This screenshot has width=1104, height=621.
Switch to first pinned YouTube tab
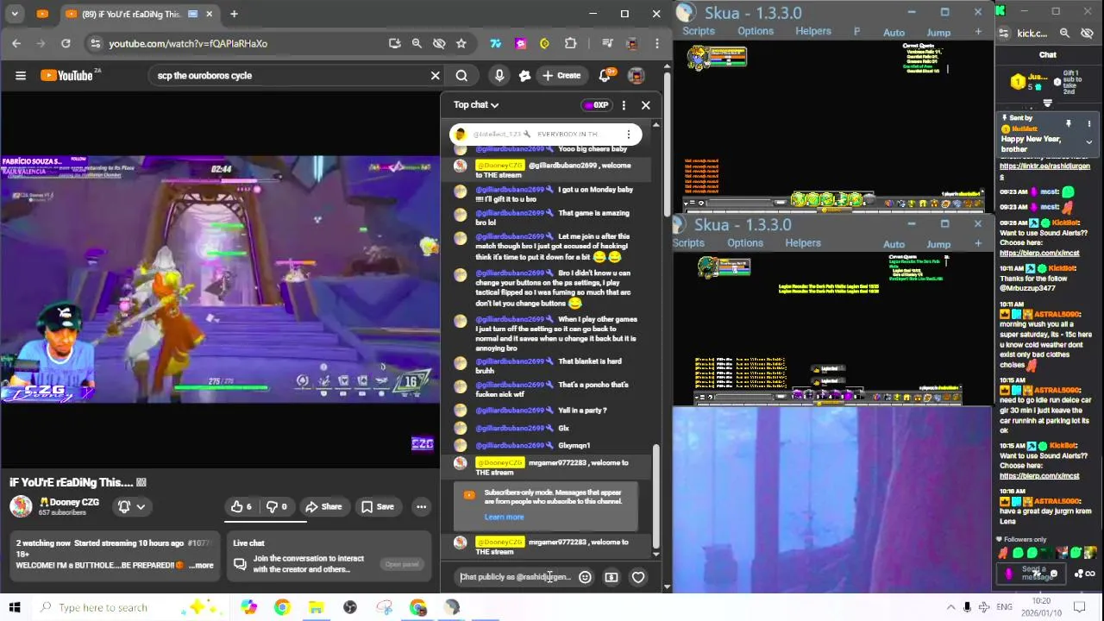[x=43, y=14]
